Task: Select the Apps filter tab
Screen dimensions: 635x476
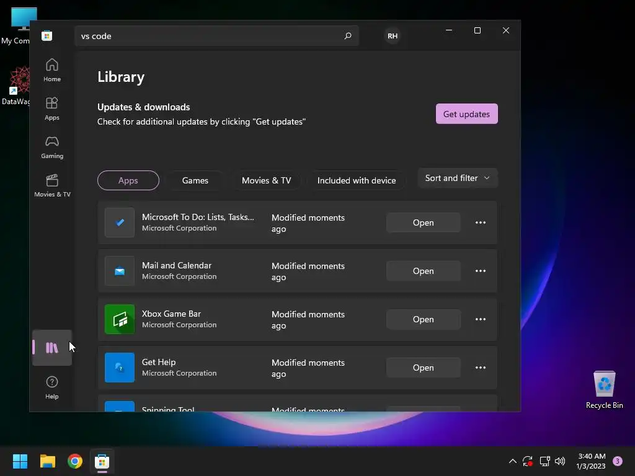Action: click(128, 180)
